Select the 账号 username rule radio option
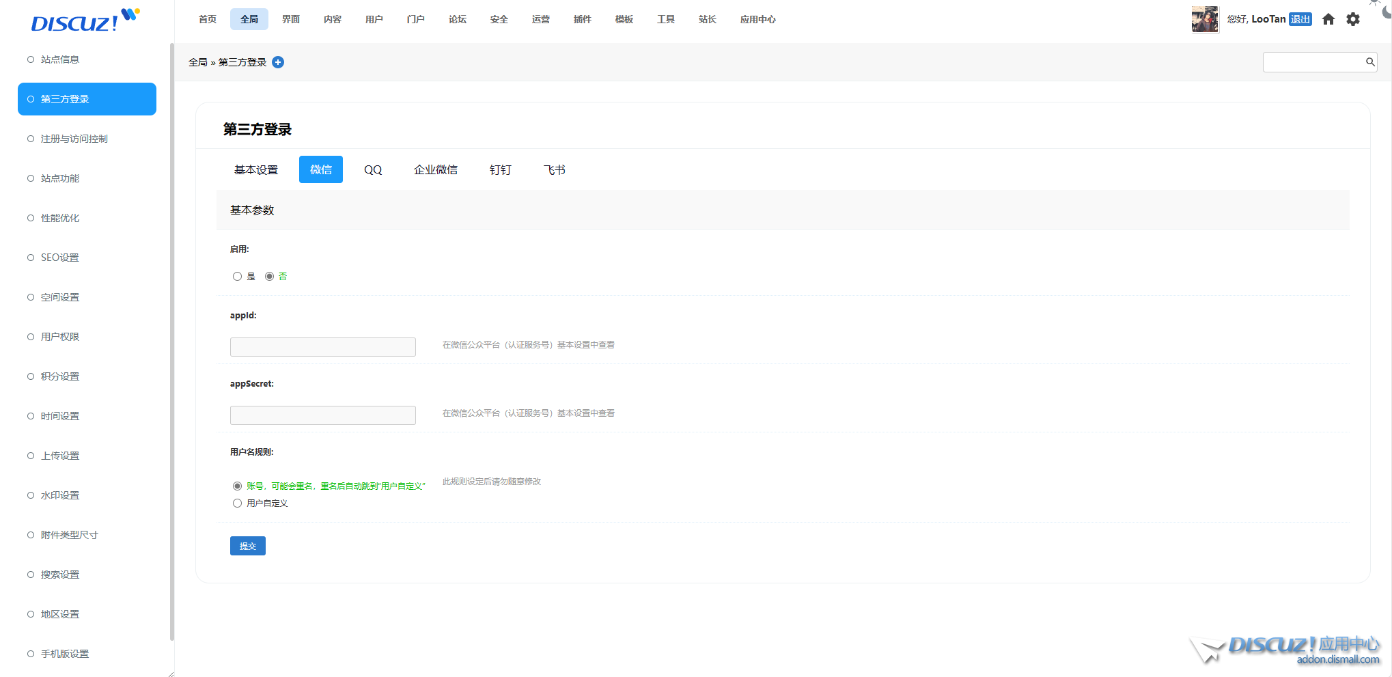This screenshot has width=1392, height=677. click(237, 486)
